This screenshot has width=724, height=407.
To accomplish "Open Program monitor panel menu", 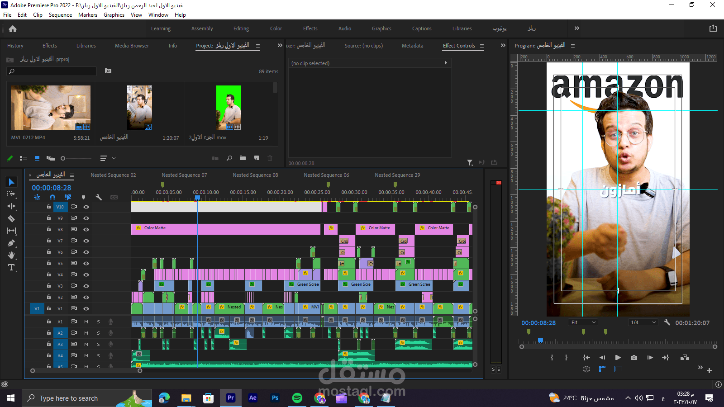I will [573, 46].
